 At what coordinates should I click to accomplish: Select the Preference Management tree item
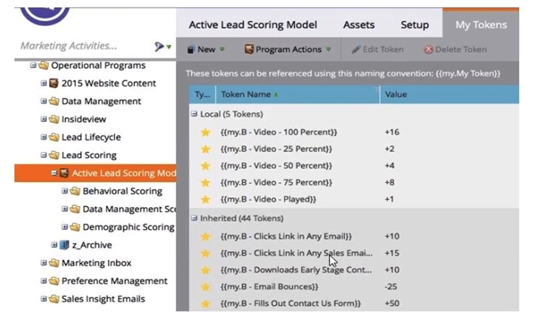tap(115, 281)
